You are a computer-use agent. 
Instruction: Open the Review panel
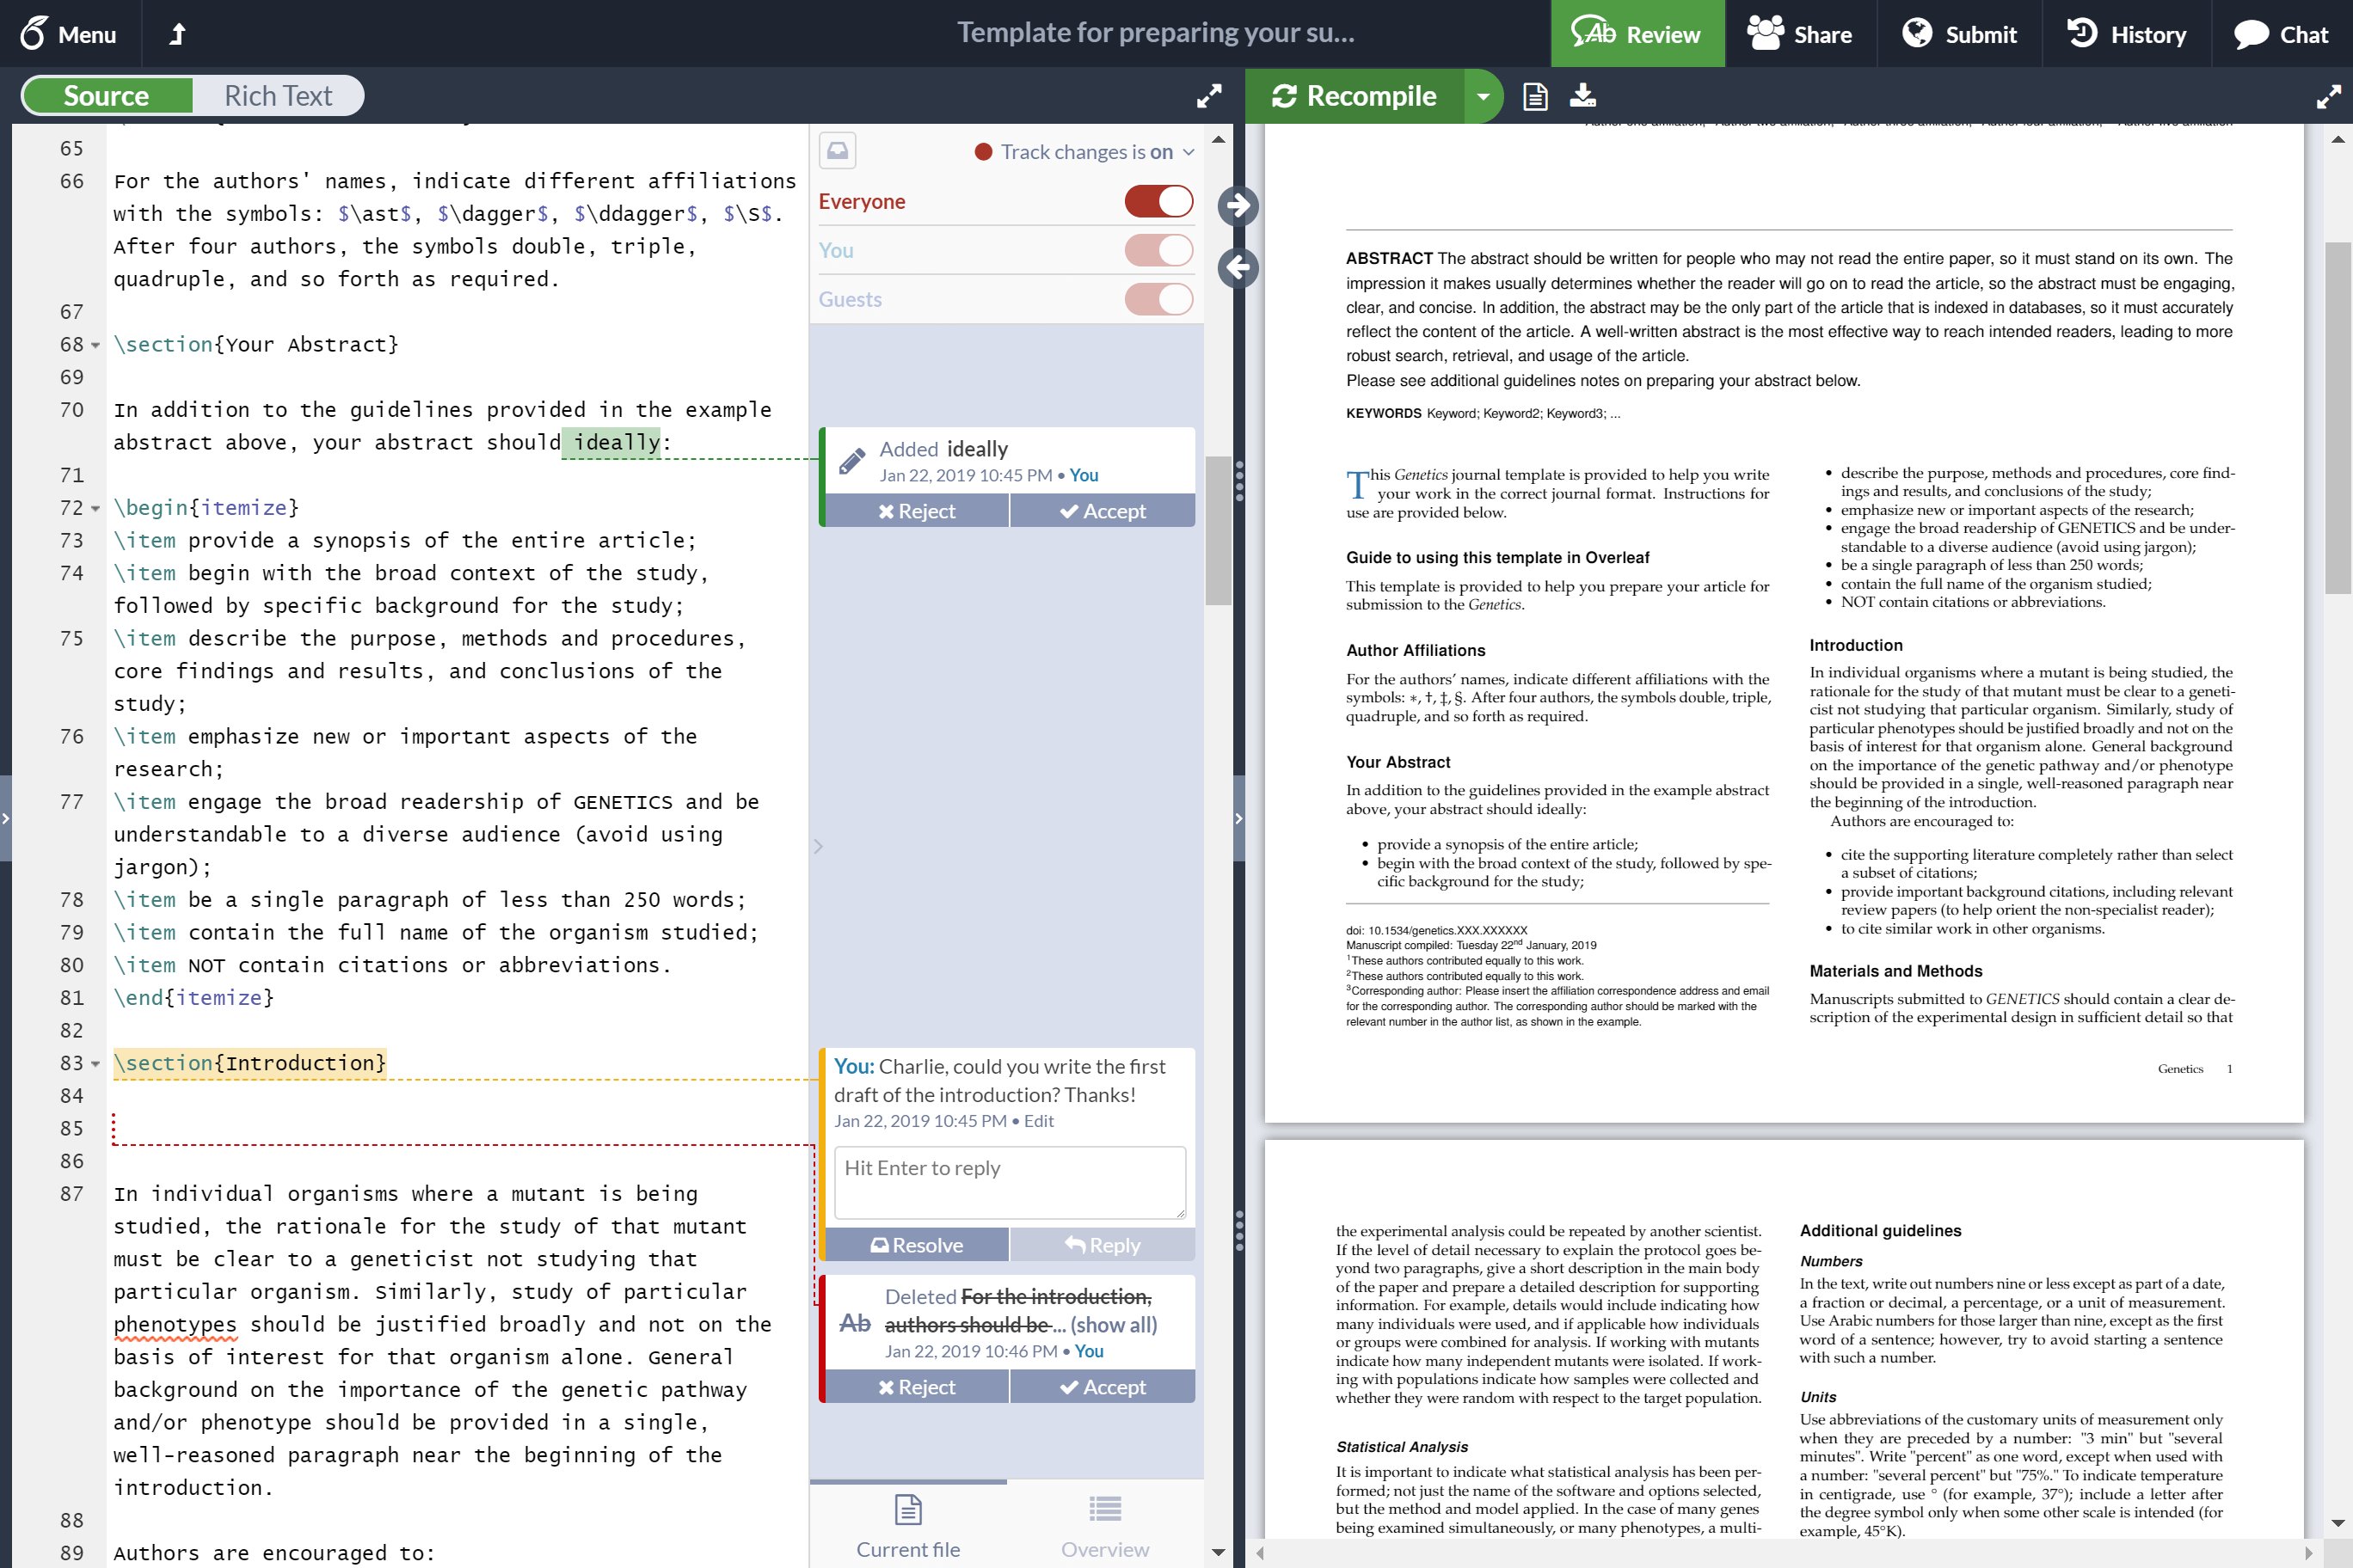(1635, 32)
